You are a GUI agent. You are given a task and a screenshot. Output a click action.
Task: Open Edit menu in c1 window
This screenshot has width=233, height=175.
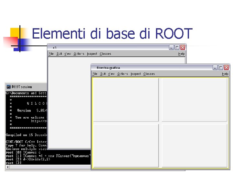pos(59,54)
